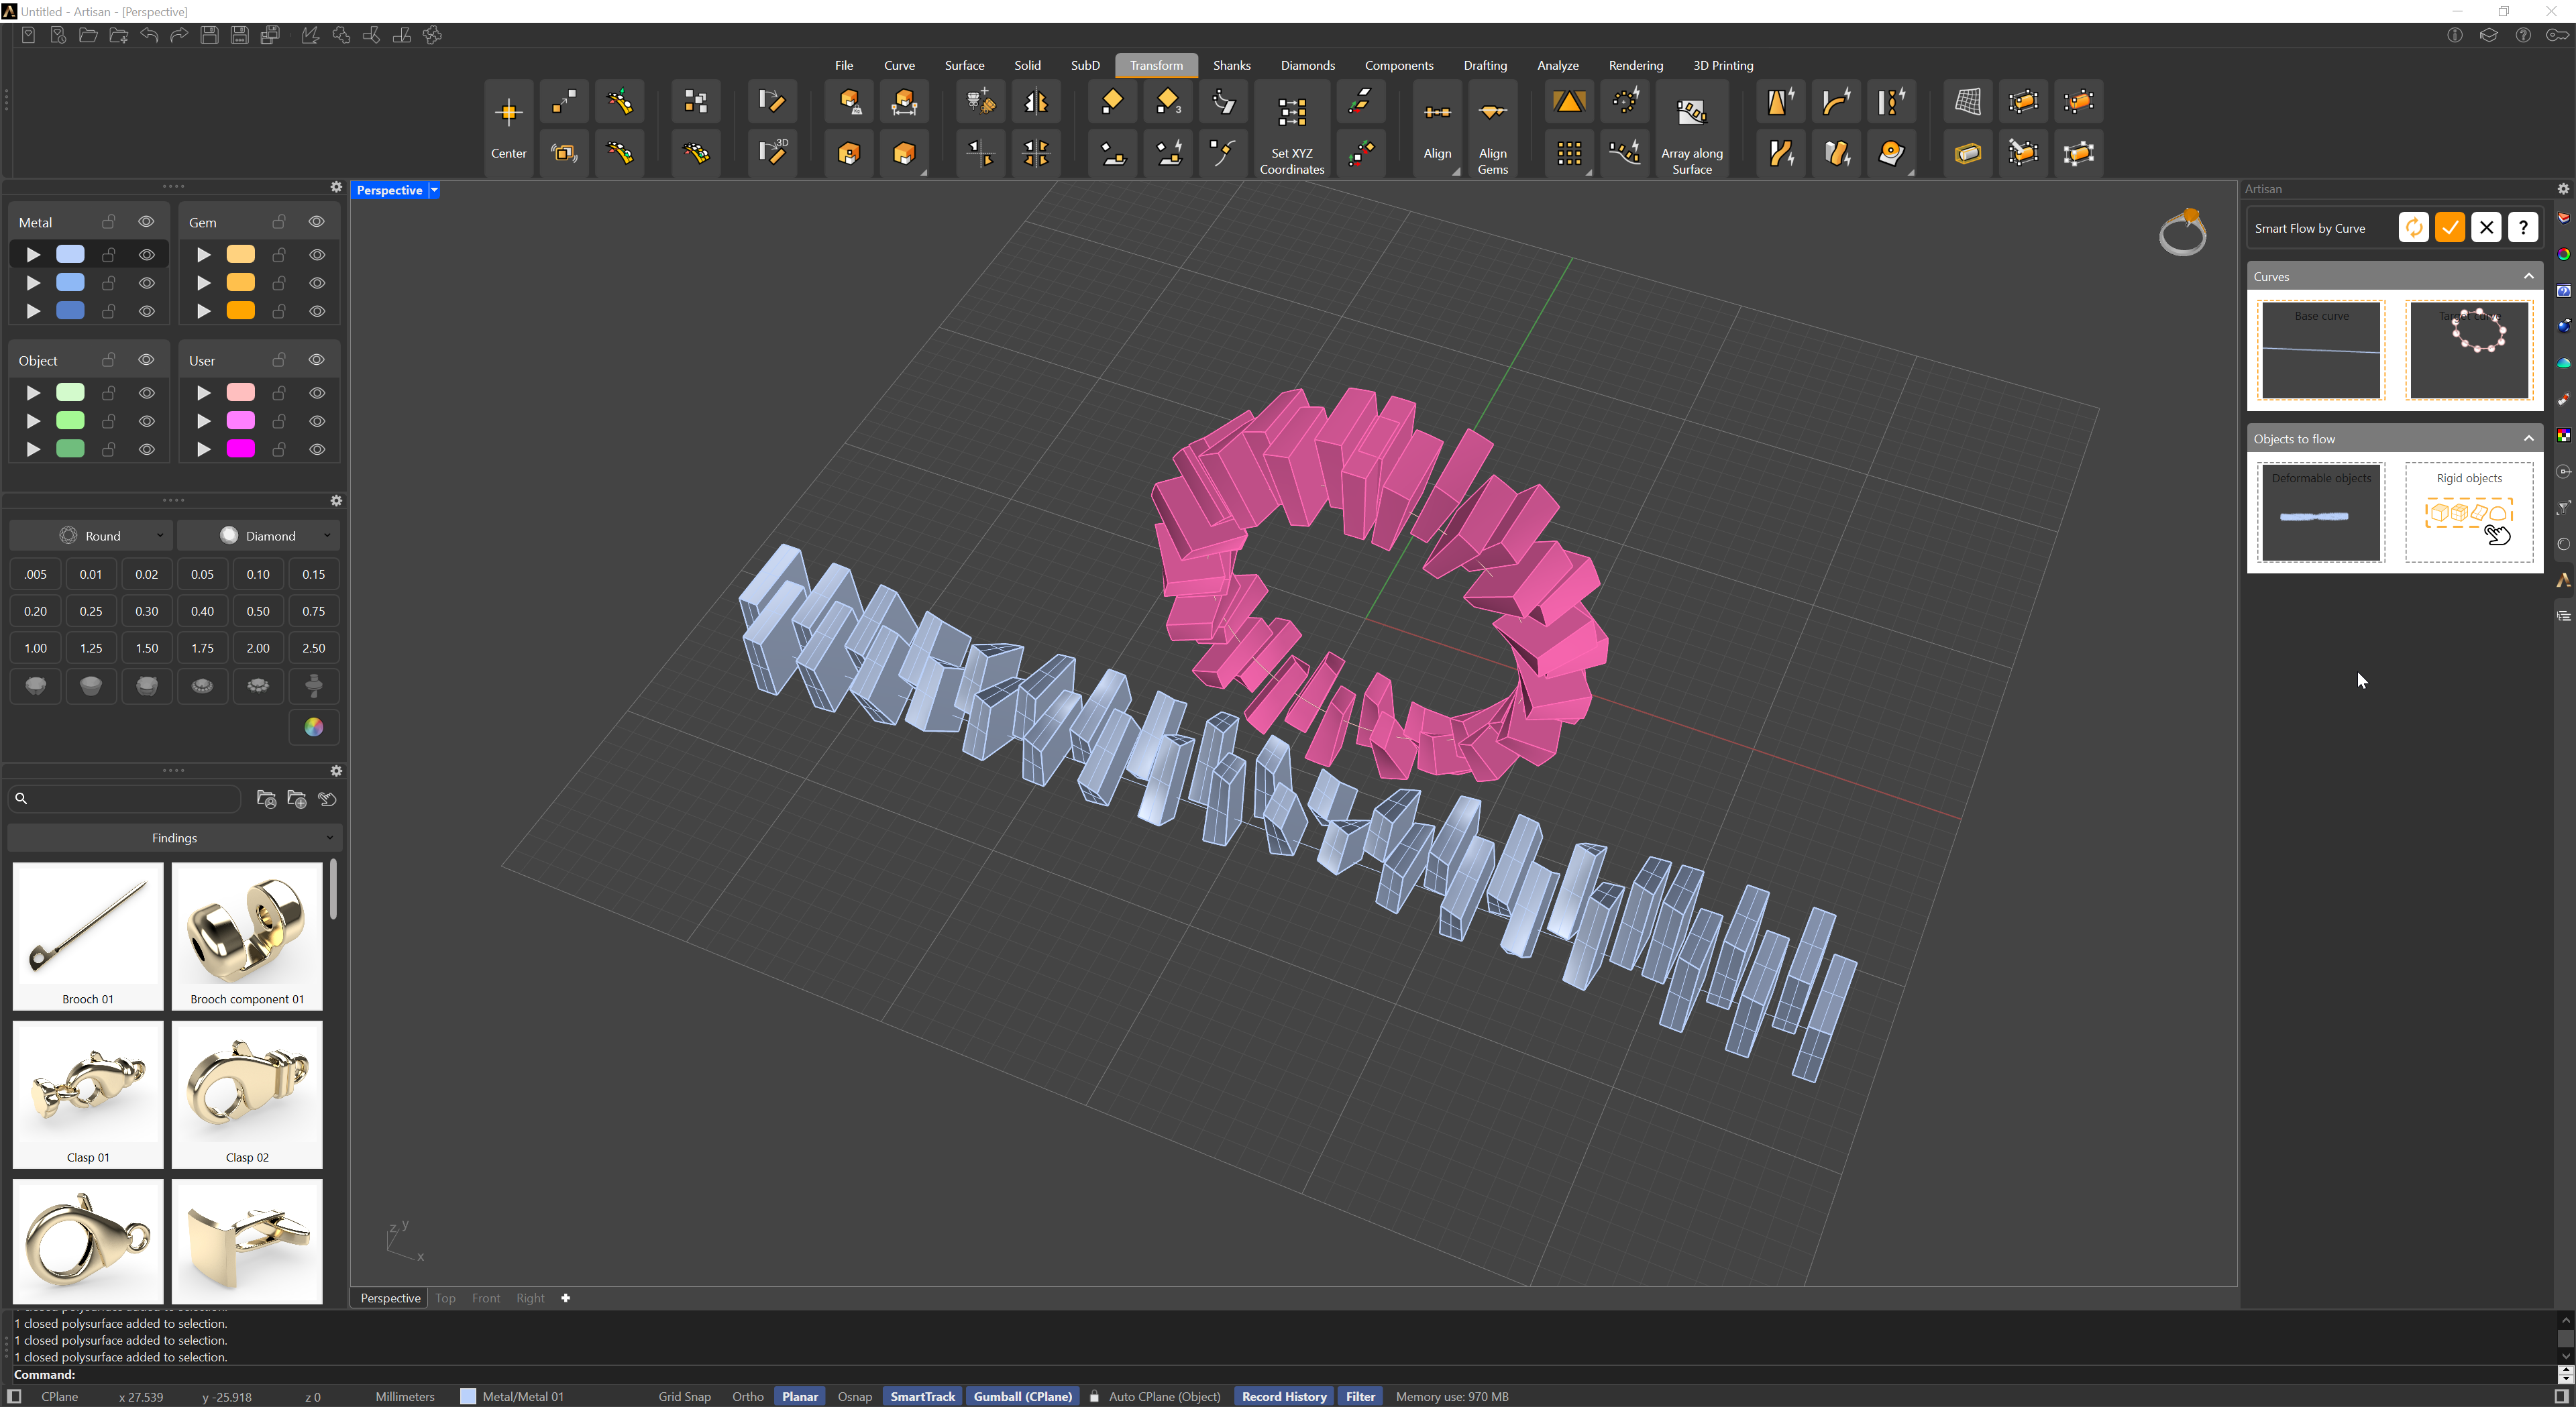Image resolution: width=2576 pixels, height=1407 pixels.
Task: Cancel Smart Flow with the X button
Action: (x=2486, y=228)
